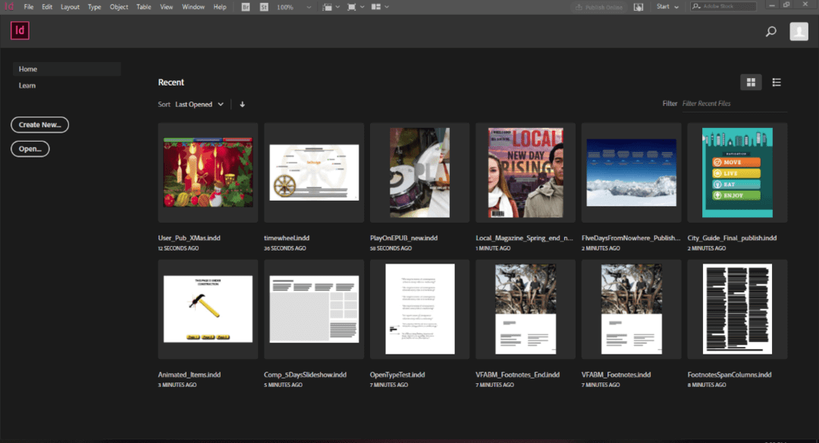
Task: Open the timewheel.indd thumbnail
Action: pos(313,172)
